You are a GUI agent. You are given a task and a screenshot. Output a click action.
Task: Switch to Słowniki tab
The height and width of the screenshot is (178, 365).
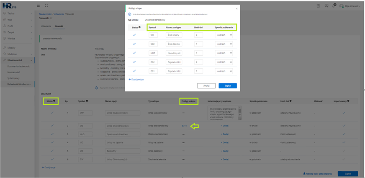tap(59, 26)
